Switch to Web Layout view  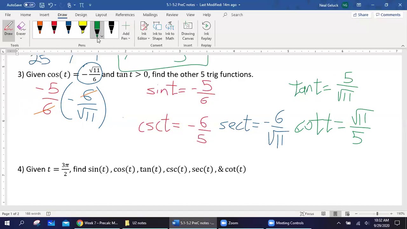347,214
